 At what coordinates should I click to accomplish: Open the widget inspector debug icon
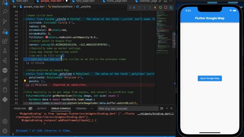171,8
